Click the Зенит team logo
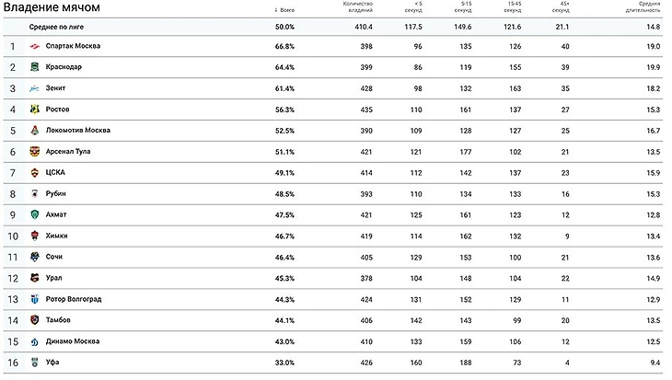Screen dimensions: 672x380 click(x=34, y=88)
